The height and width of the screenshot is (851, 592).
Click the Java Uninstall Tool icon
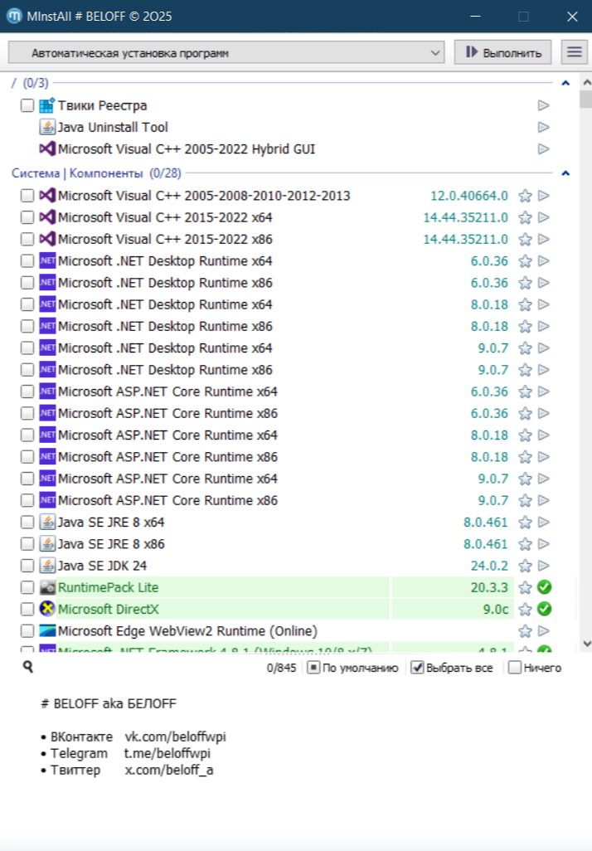(47, 127)
